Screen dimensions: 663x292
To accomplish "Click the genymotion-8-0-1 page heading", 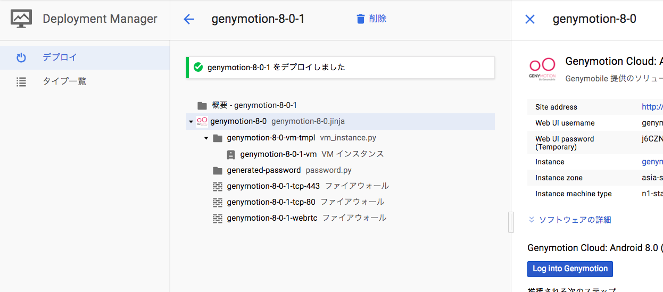I will pyautogui.click(x=258, y=20).
